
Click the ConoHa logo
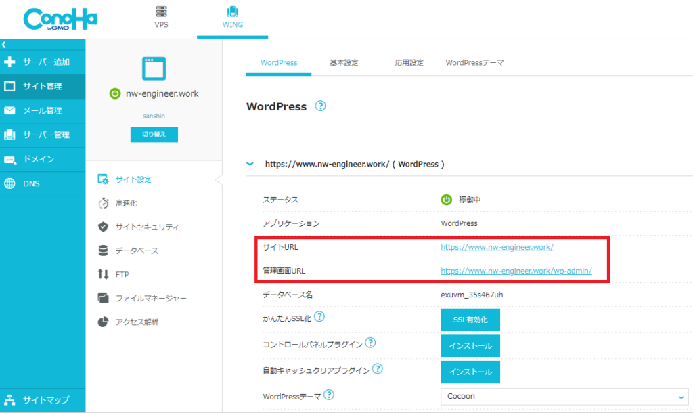60,19
